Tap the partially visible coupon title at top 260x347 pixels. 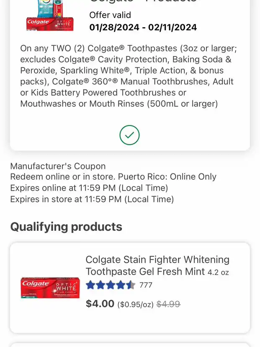click(143, 1)
